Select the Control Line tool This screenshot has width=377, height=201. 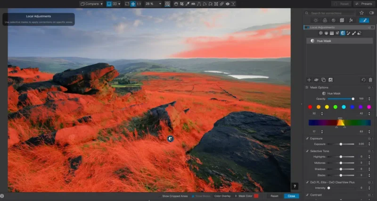coord(326,33)
